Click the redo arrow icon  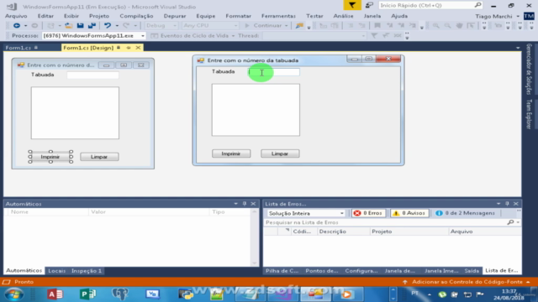click(126, 26)
